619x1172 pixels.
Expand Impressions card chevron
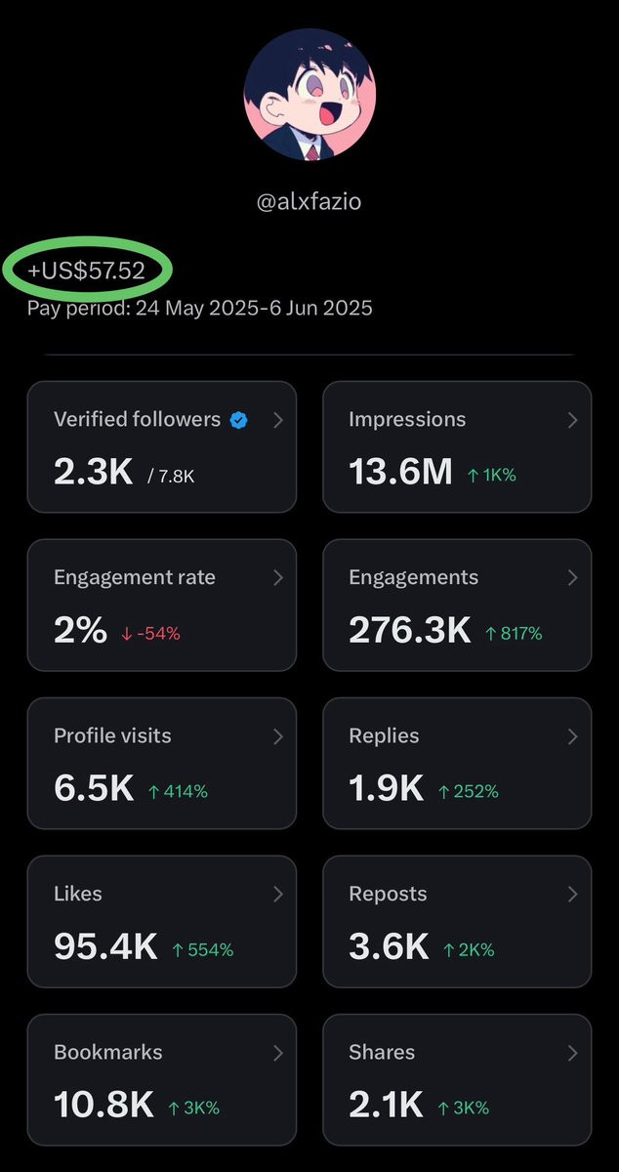(x=572, y=420)
